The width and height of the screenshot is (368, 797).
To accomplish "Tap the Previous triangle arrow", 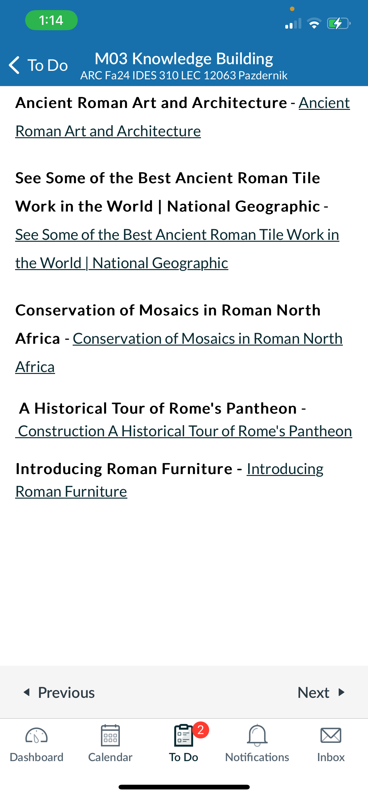I will pyautogui.click(x=27, y=692).
